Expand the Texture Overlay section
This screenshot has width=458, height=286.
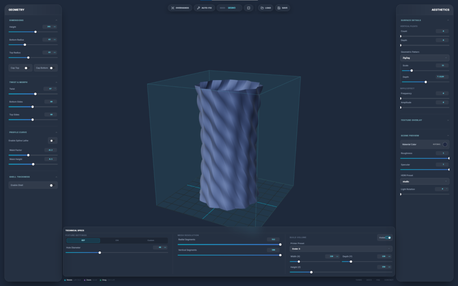click(448, 120)
